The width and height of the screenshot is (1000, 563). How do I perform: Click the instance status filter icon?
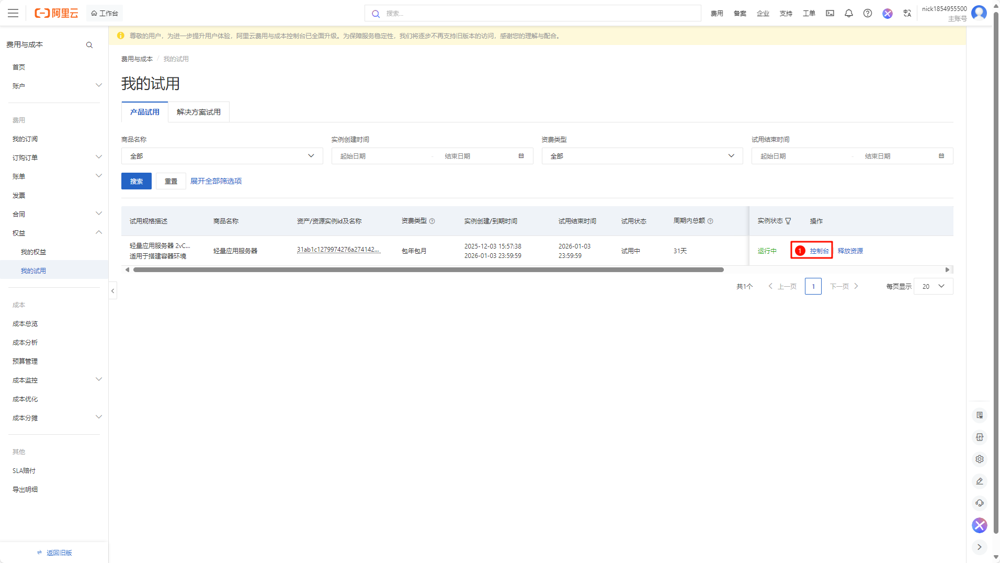pos(788,221)
